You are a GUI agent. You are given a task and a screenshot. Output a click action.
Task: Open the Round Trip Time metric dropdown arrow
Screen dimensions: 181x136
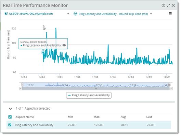[x=151, y=14]
